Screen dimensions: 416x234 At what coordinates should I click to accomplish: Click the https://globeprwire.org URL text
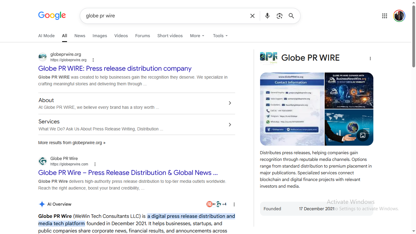(x=69, y=60)
